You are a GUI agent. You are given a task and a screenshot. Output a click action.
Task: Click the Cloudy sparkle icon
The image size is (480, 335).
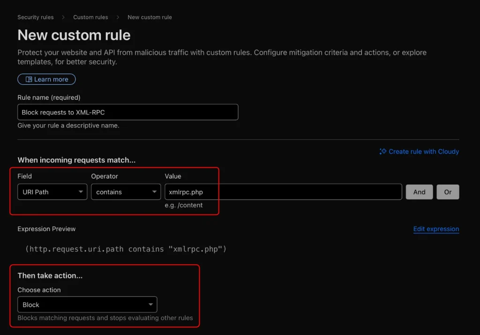pyautogui.click(x=382, y=151)
